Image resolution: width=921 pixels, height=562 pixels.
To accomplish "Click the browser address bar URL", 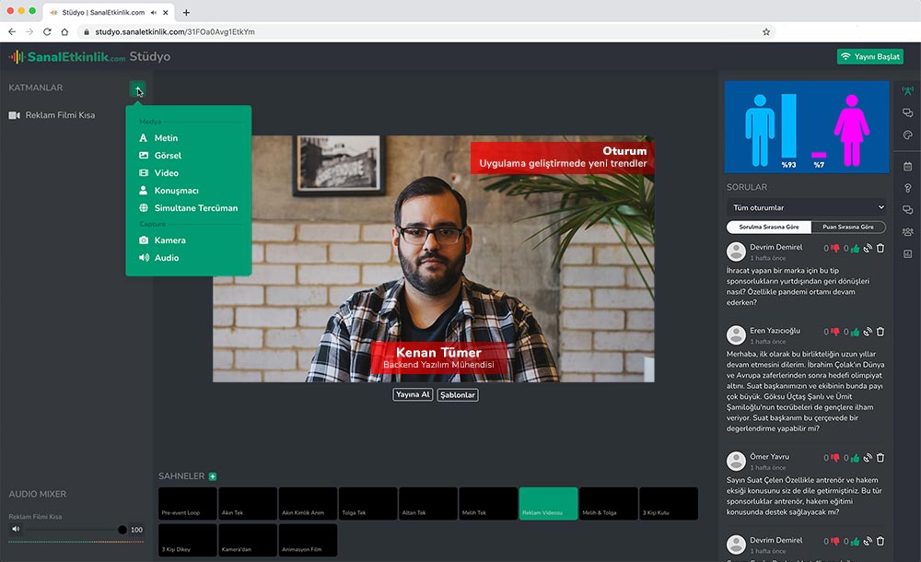I will pyautogui.click(x=175, y=31).
